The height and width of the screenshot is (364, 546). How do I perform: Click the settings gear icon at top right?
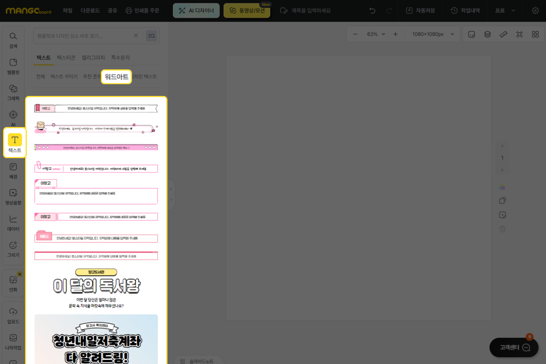click(535, 11)
